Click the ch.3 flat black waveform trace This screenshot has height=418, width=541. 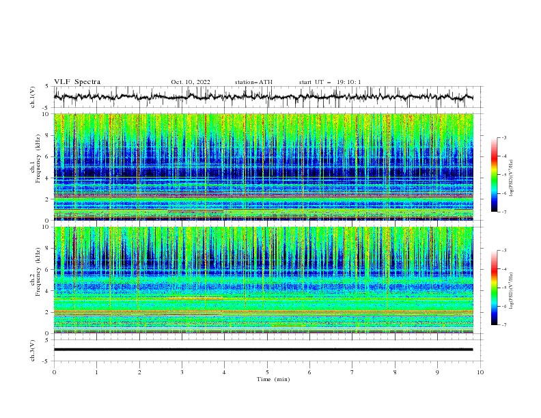click(x=263, y=350)
